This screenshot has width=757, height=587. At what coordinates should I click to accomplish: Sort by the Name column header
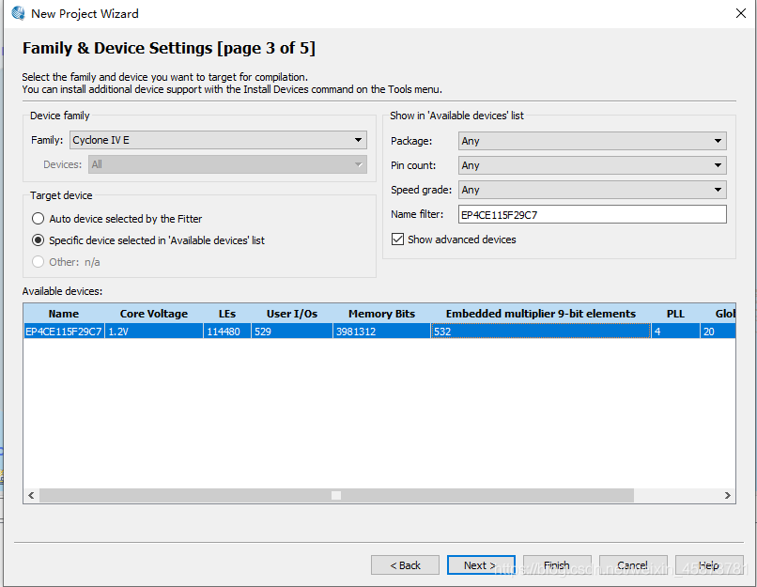click(64, 314)
